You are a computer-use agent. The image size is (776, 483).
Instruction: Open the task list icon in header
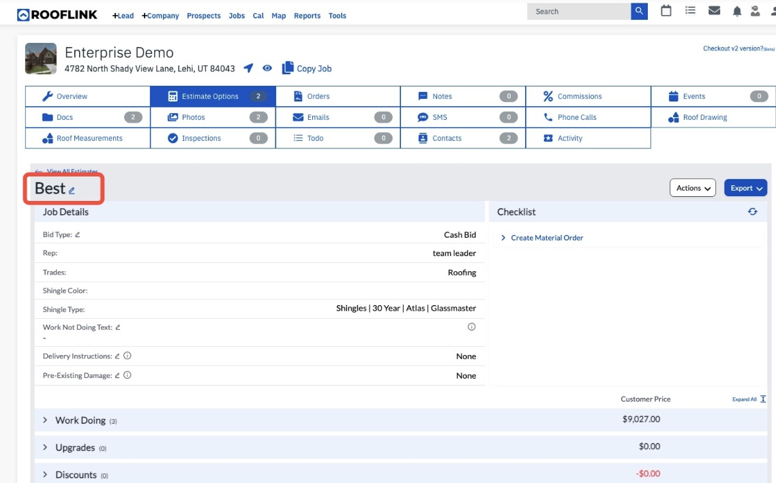[690, 10]
